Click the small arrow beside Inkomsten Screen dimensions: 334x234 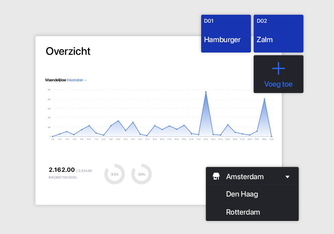coord(86,80)
